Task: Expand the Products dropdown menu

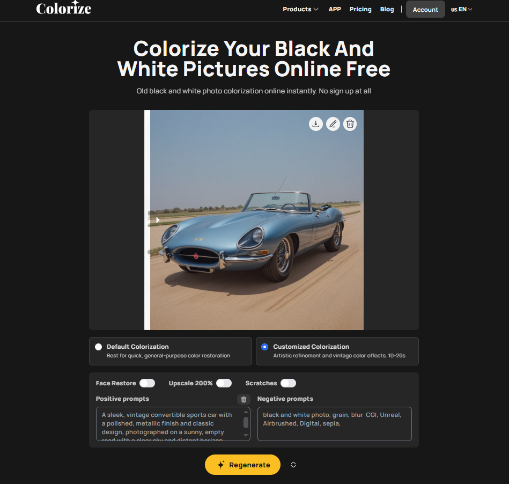Action: pyautogui.click(x=300, y=9)
